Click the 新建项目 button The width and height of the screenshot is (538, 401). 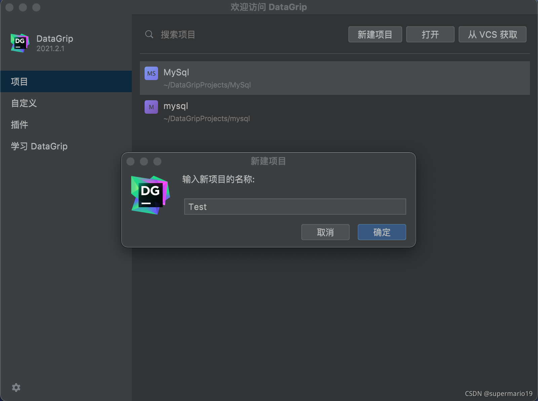375,34
